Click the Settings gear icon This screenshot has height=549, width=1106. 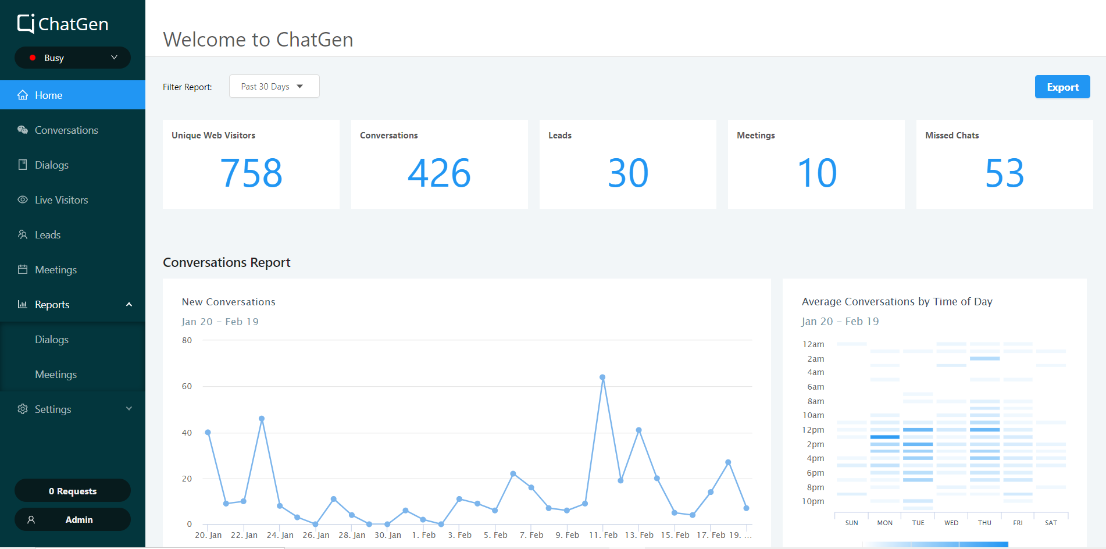(x=23, y=409)
